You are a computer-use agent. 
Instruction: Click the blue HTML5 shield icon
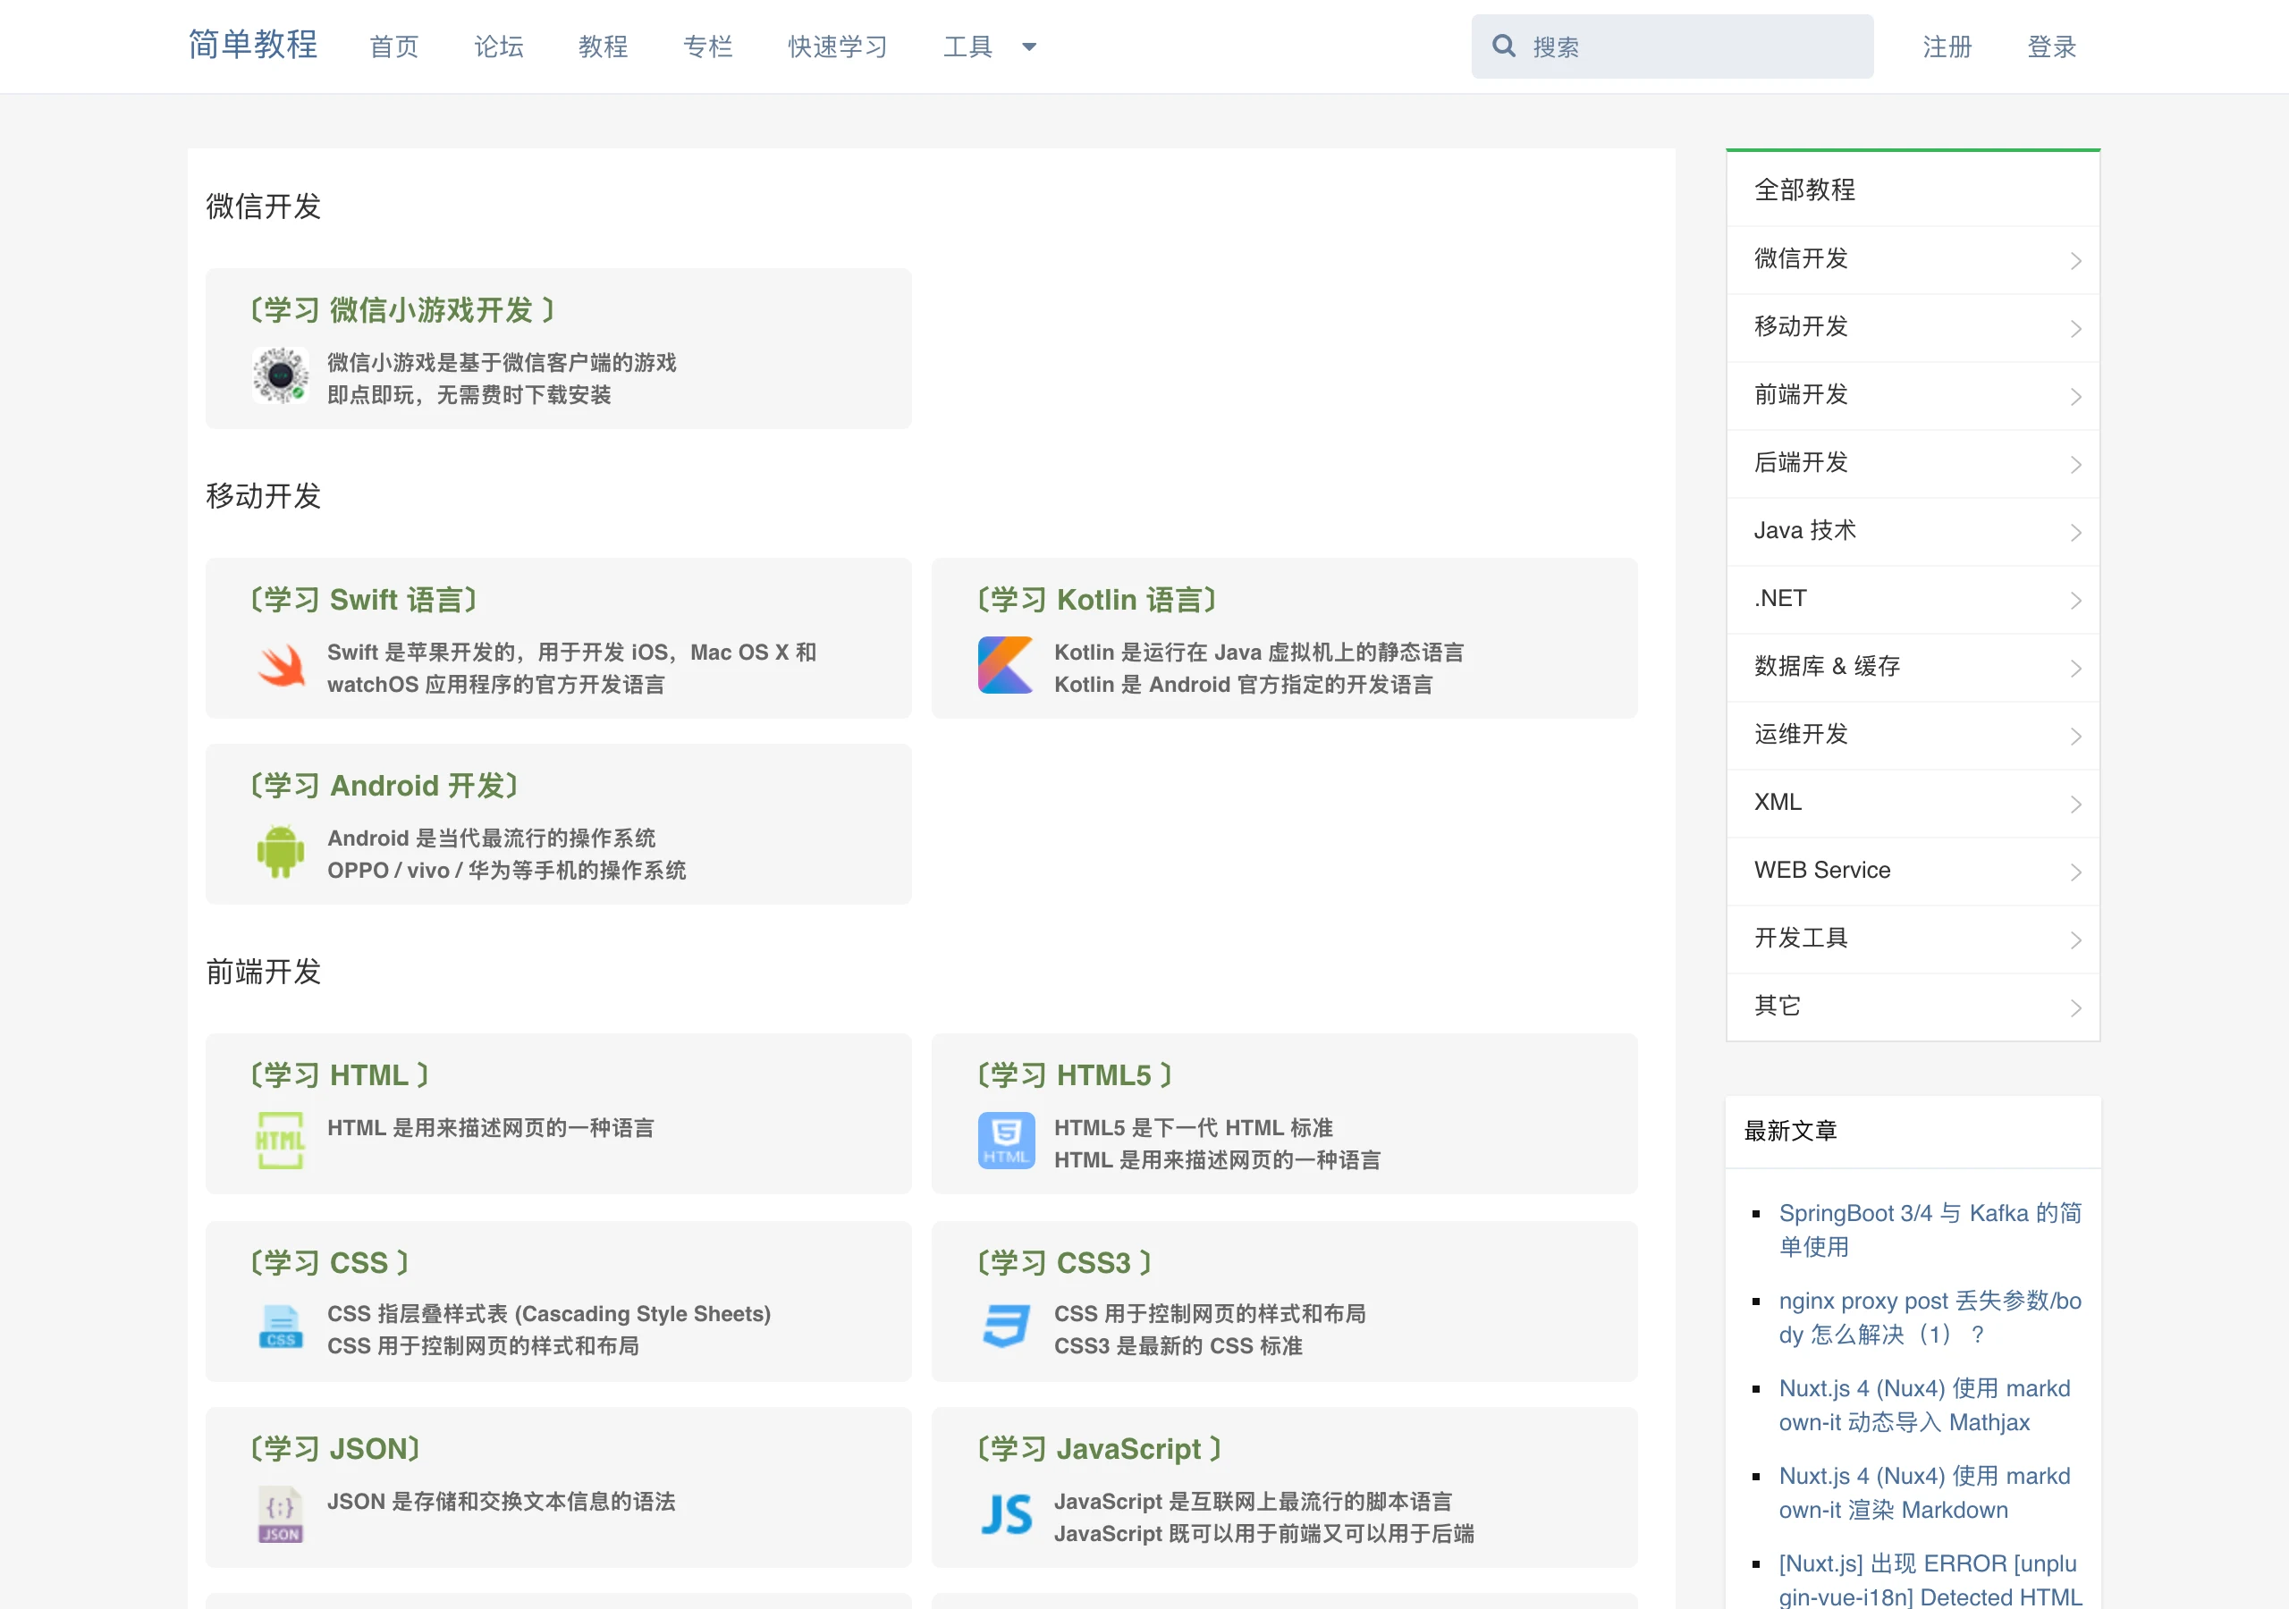(1006, 1141)
